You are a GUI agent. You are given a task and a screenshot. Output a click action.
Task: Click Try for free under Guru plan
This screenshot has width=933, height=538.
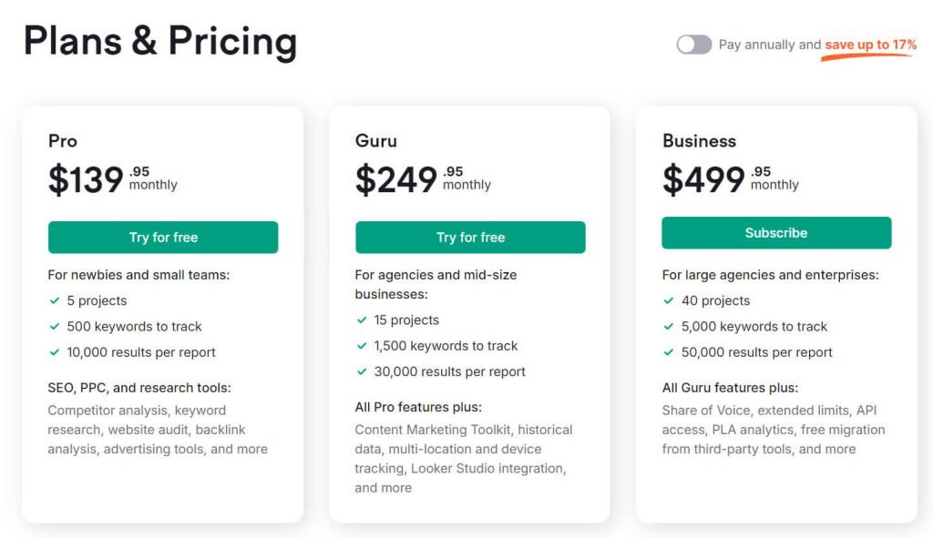pyautogui.click(x=470, y=238)
